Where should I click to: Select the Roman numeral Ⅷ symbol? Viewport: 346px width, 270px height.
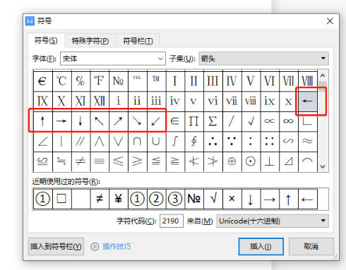coord(307,81)
